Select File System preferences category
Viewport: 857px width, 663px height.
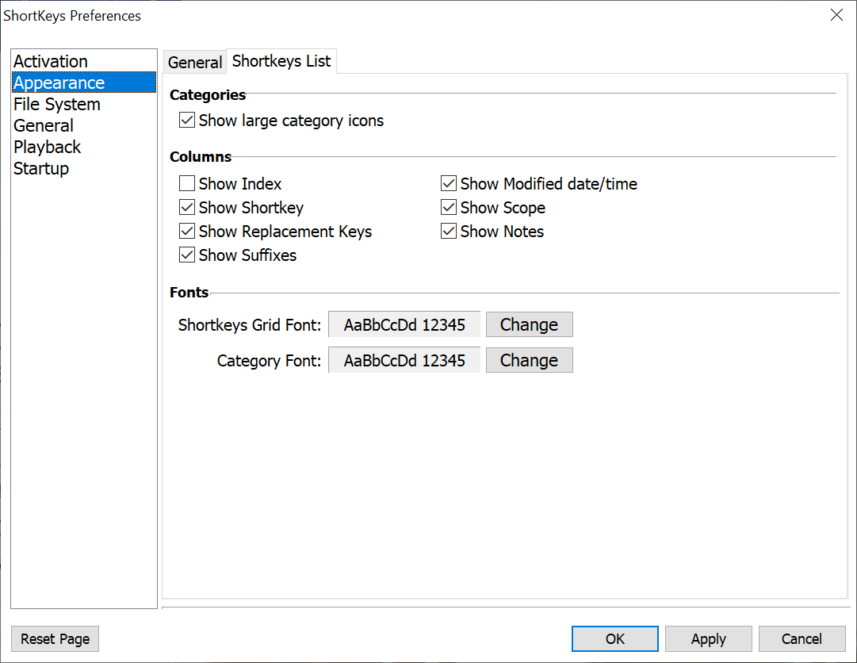coord(57,105)
